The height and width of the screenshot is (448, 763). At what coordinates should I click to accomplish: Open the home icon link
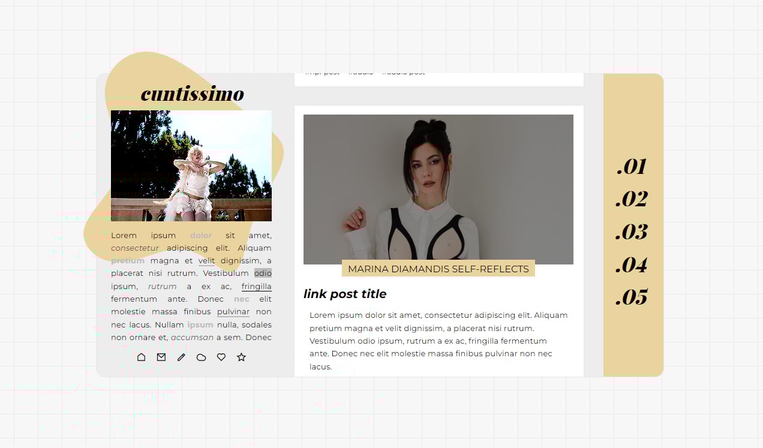click(x=141, y=357)
